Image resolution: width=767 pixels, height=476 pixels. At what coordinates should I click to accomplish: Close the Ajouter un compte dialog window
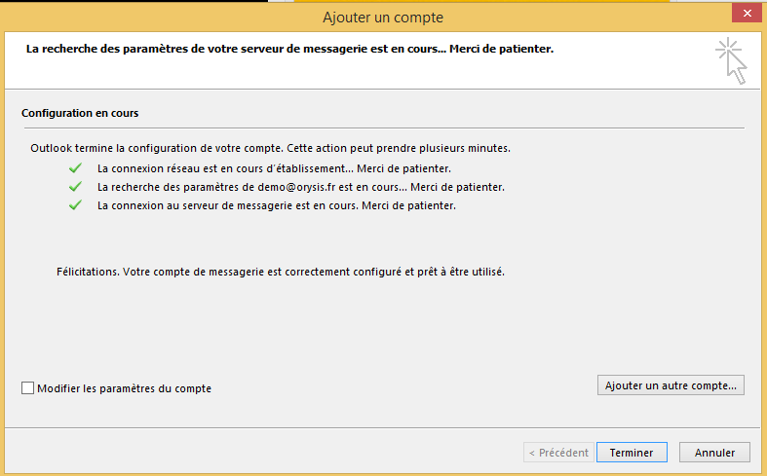(744, 13)
